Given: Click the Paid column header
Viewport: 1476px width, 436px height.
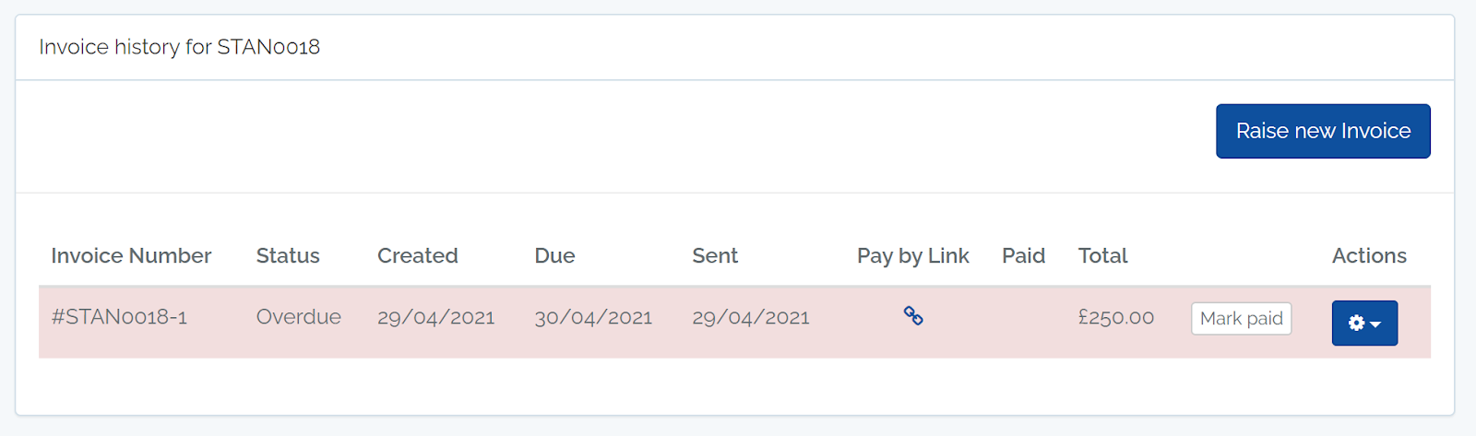Looking at the screenshot, I should pos(1023,255).
